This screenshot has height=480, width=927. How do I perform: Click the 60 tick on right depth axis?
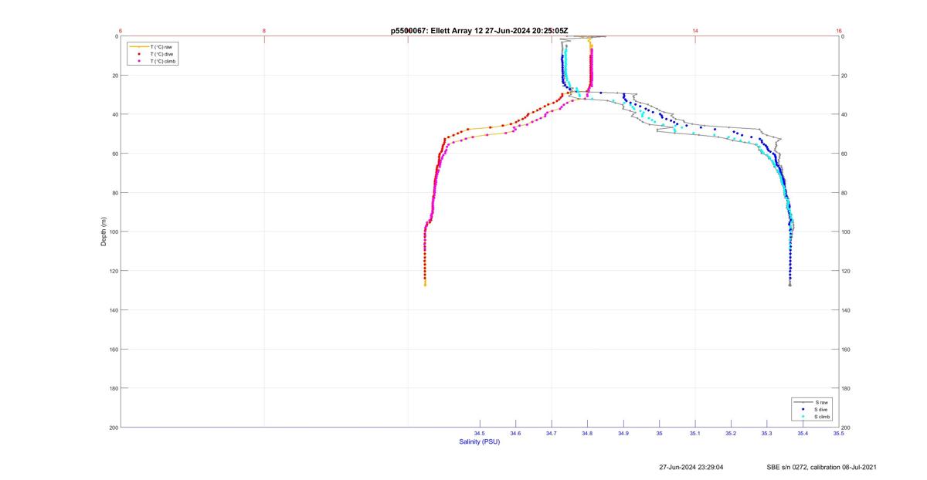pos(845,154)
